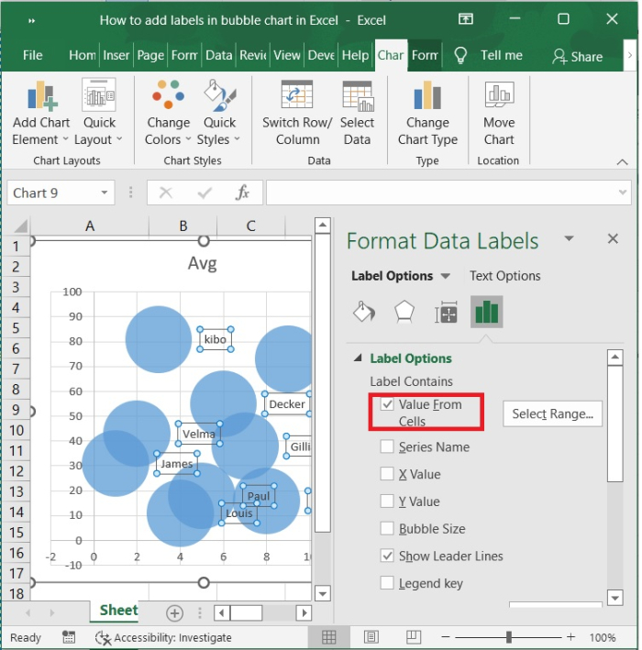
Task: Enable the X Value checkbox
Action: click(387, 473)
